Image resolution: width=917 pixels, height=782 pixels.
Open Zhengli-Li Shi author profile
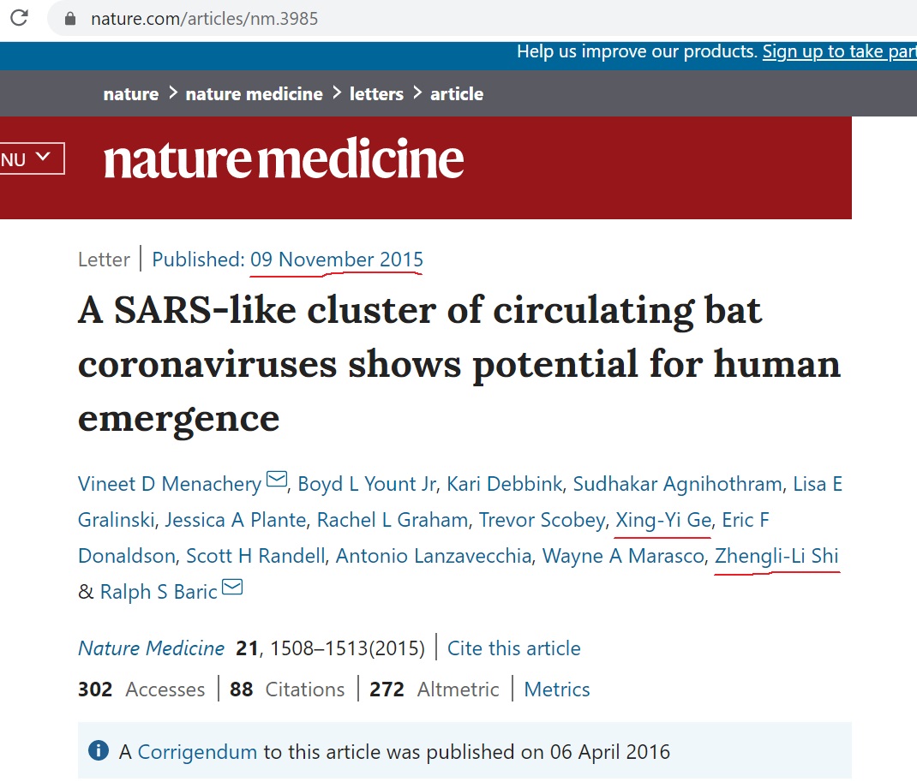pos(776,556)
